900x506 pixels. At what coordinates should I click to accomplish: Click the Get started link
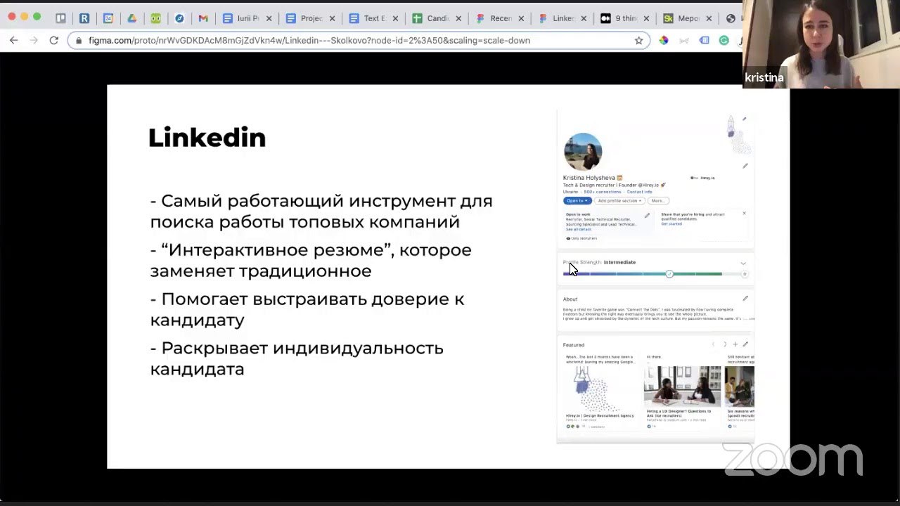click(671, 223)
